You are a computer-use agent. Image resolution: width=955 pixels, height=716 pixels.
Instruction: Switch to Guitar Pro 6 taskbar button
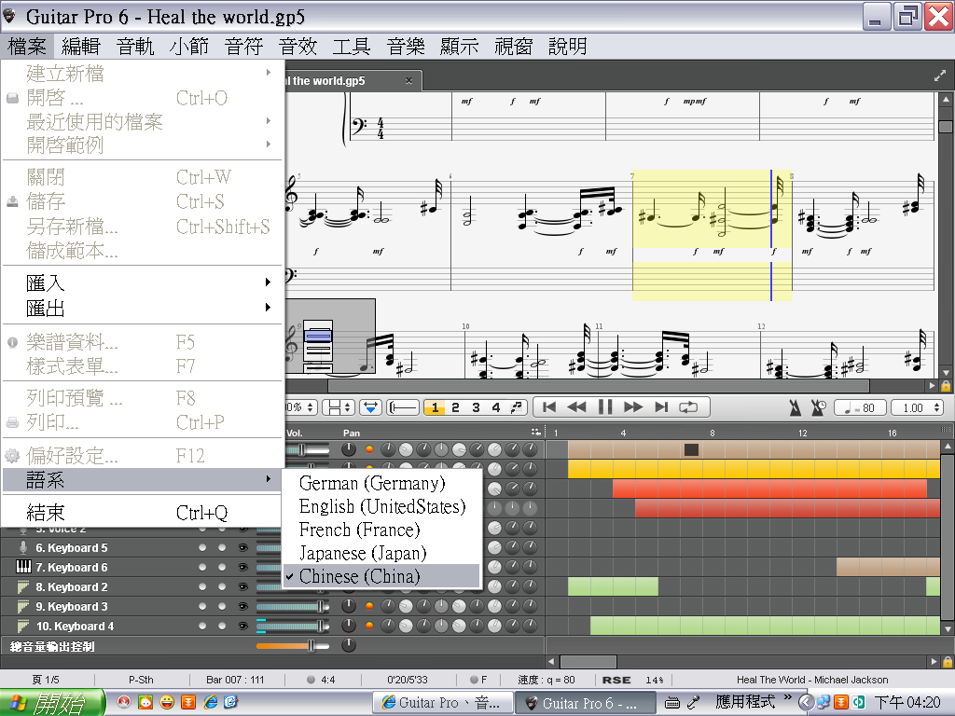[x=584, y=703]
